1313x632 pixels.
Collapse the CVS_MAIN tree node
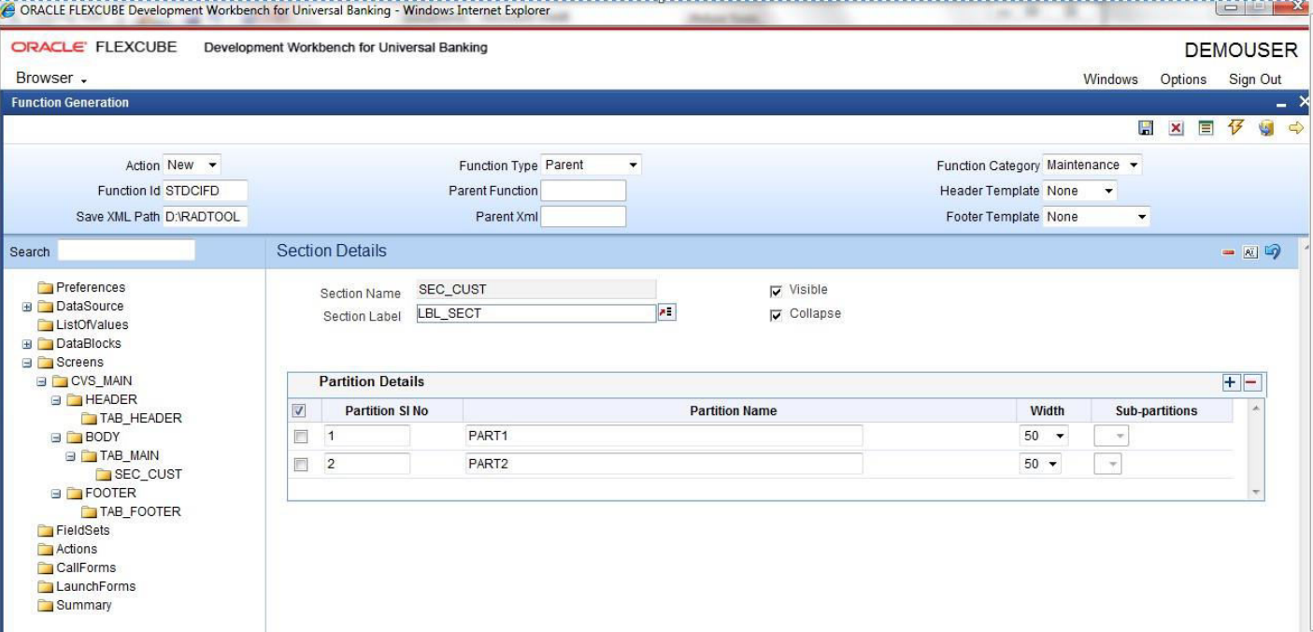tap(41, 381)
